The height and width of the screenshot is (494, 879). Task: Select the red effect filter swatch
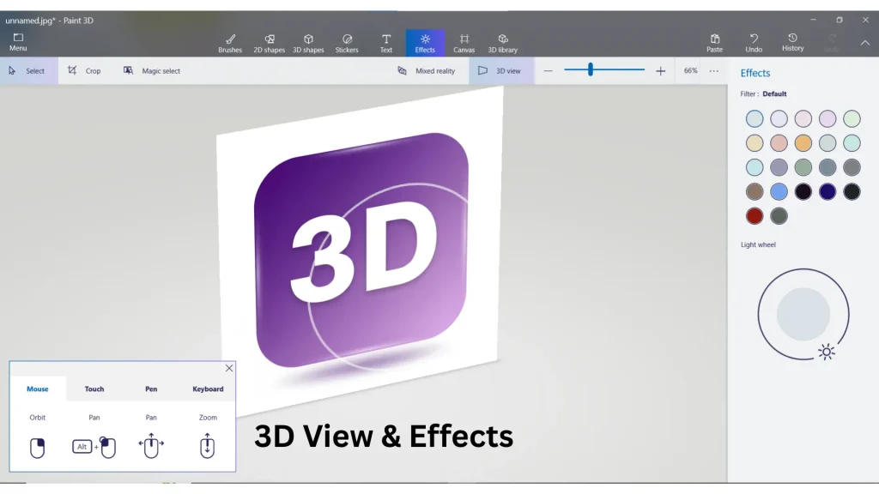tap(754, 216)
